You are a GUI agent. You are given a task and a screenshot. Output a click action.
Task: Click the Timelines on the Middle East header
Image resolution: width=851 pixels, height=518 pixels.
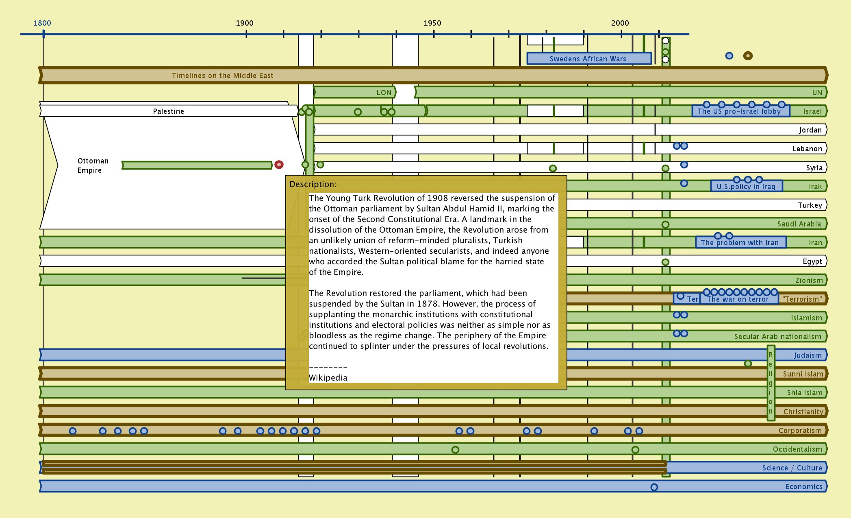coord(222,76)
